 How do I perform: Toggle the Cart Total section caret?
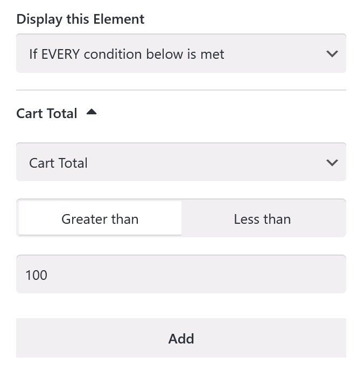(x=92, y=112)
